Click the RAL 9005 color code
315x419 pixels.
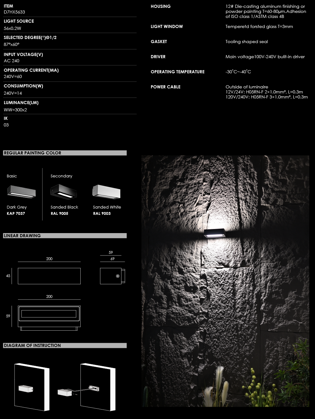pos(60,213)
